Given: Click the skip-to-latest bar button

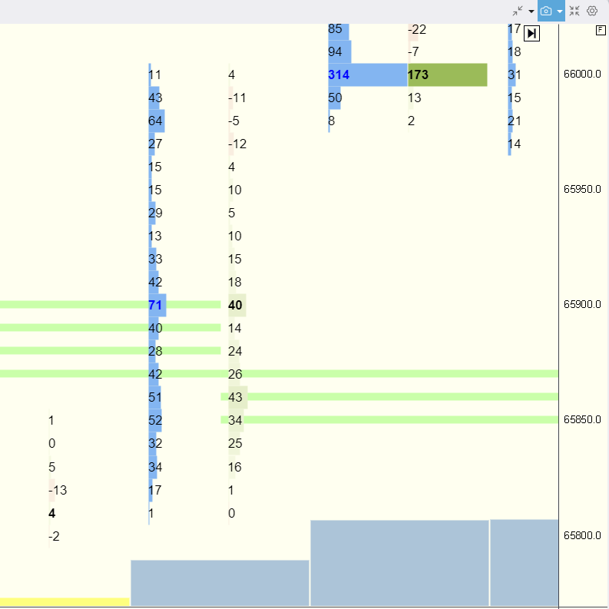Looking at the screenshot, I should 532,33.
